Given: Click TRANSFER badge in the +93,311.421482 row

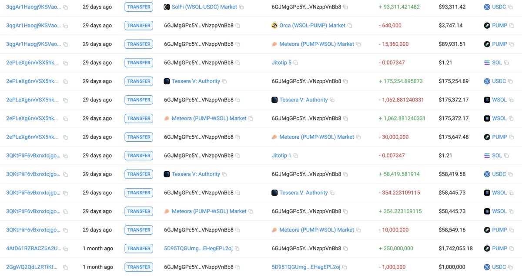Looking at the screenshot, I should [139, 7].
